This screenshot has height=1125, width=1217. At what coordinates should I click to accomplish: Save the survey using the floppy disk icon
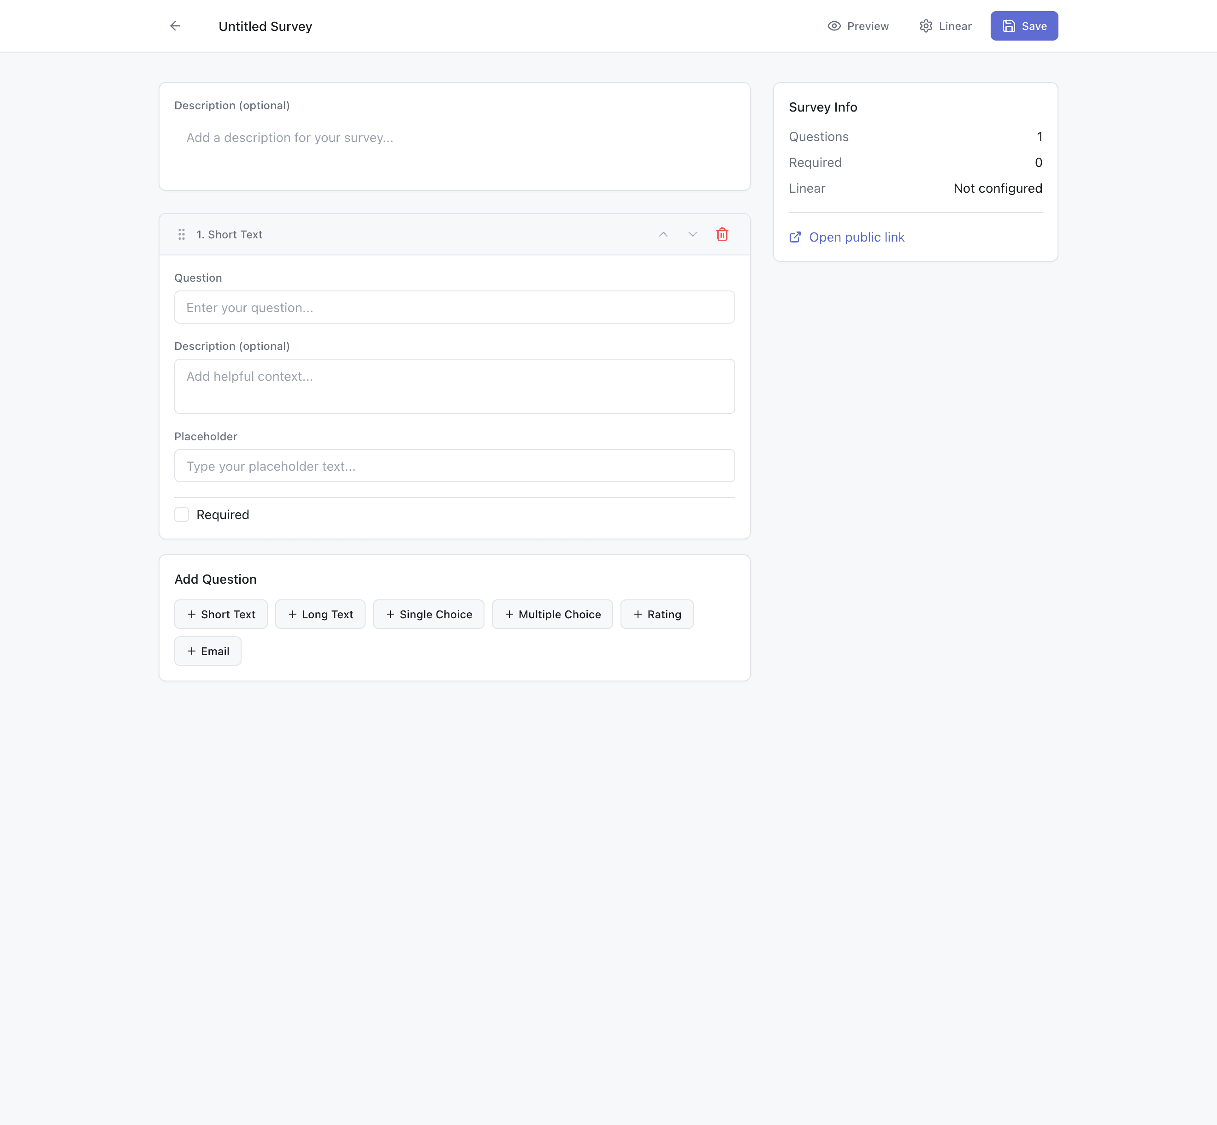pyautogui.click(x=1008, y=25)
